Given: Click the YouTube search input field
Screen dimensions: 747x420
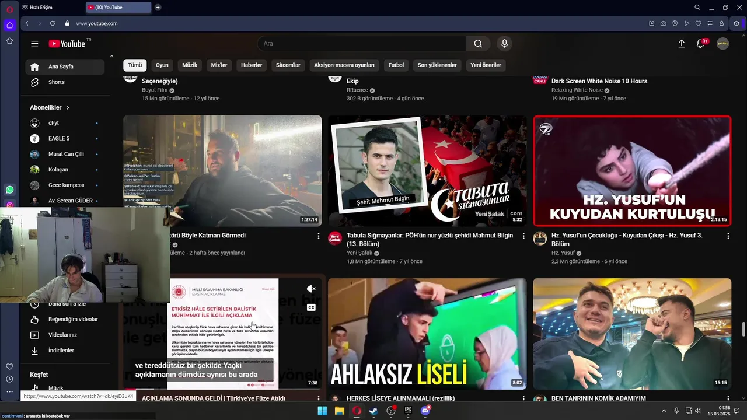Looking at the screenshot, I should [x=361, y=44].
